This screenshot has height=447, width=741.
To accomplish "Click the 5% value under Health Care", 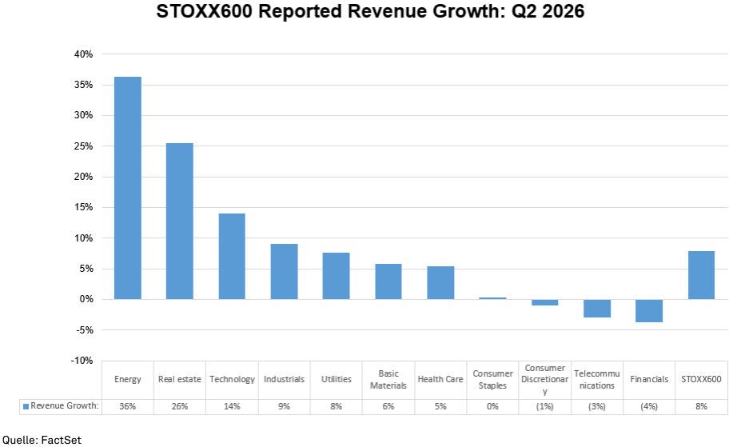I will (x=440, y=406).
